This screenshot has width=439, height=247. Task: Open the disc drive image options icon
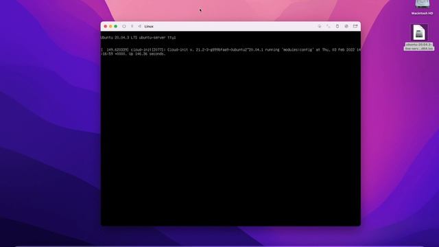346,26
